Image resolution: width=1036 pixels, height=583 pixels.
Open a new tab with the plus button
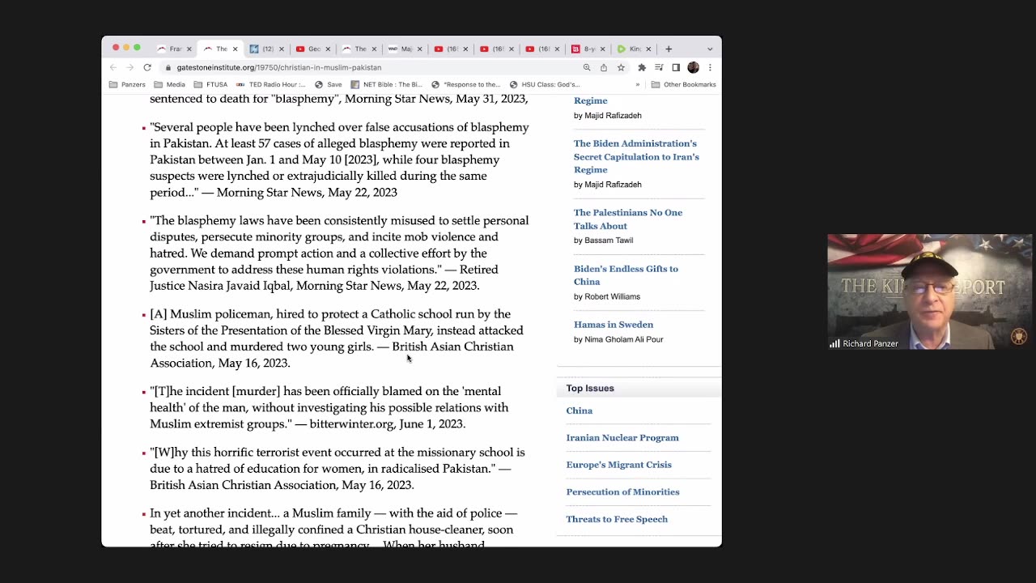669,49
